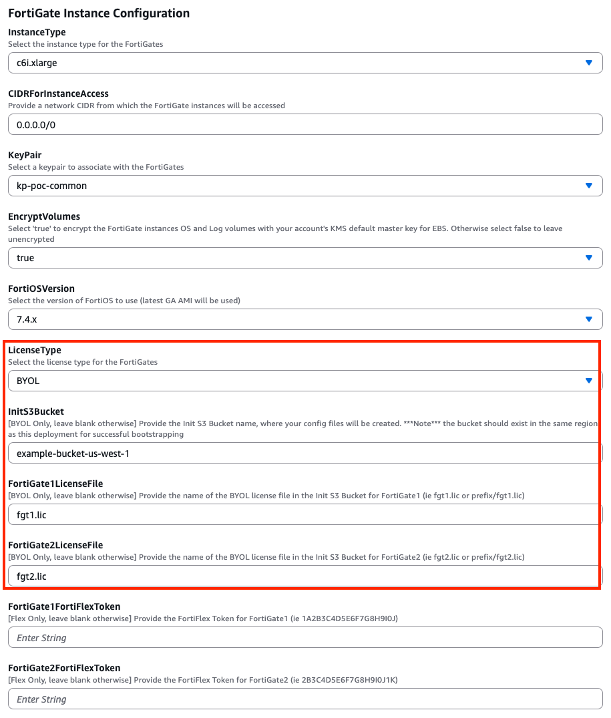The height and width of the screenshot is (718, 611).
Task: Click the 'CIDRForInstanceAccess' field label
Action: click(59, 94)
